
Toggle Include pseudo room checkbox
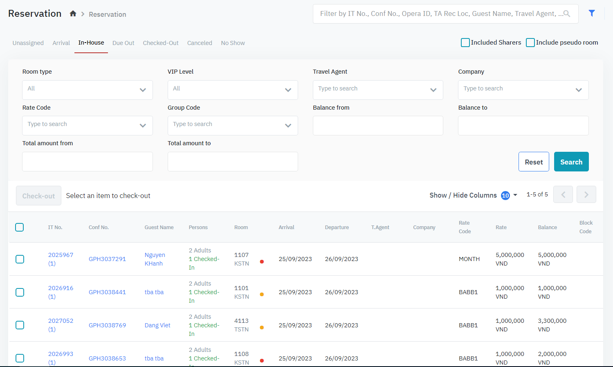(x=530, y=43)
